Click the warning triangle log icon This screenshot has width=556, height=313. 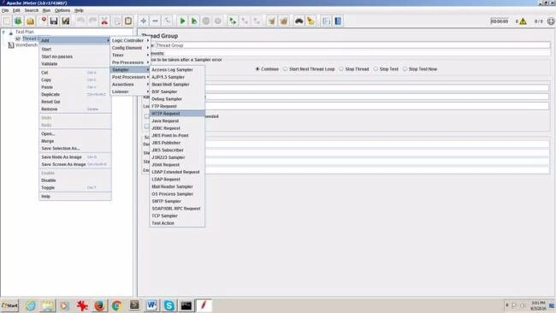523,21
